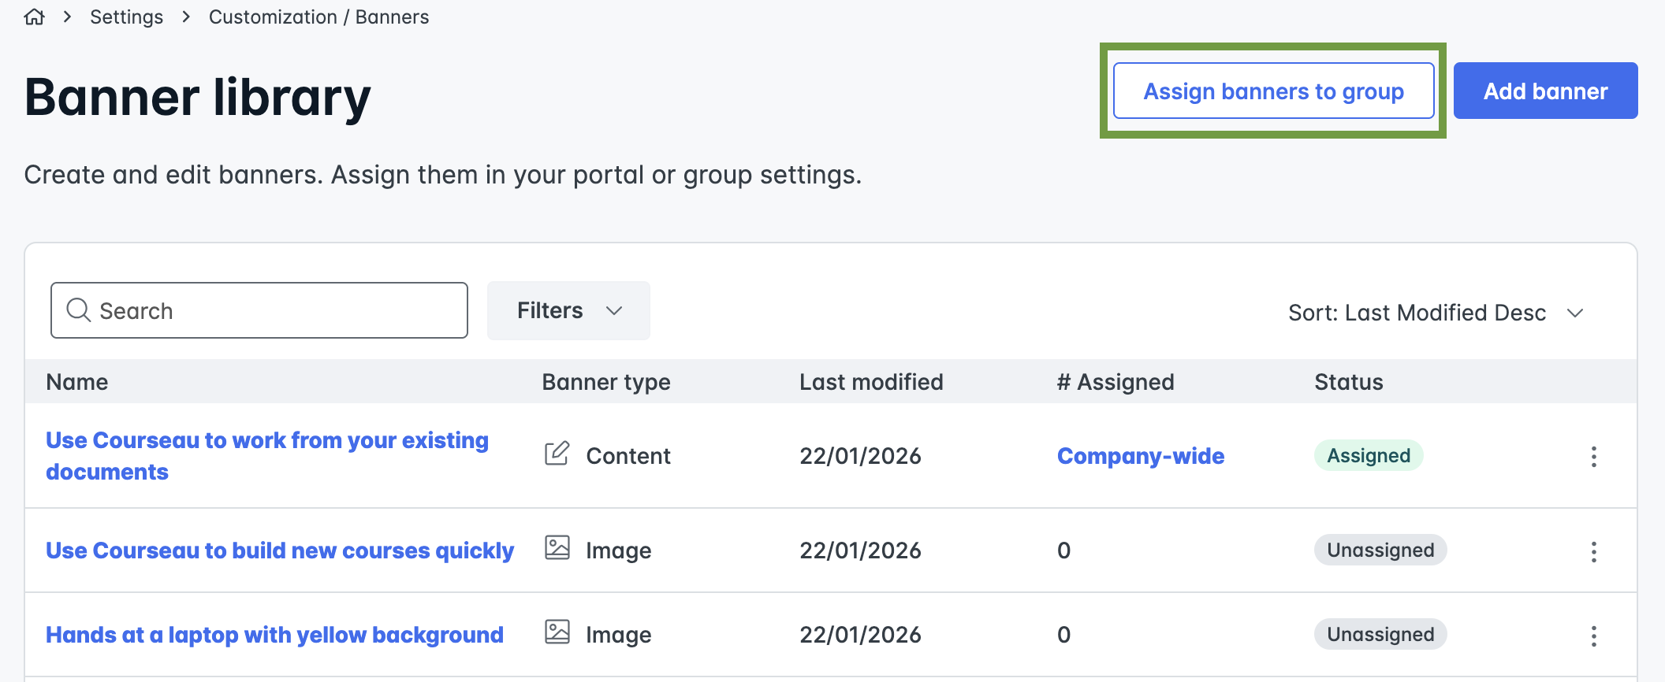Open the three-dot menu for the 'build new courses quickly' row

pyautogui.click(x=1593, y=551)
